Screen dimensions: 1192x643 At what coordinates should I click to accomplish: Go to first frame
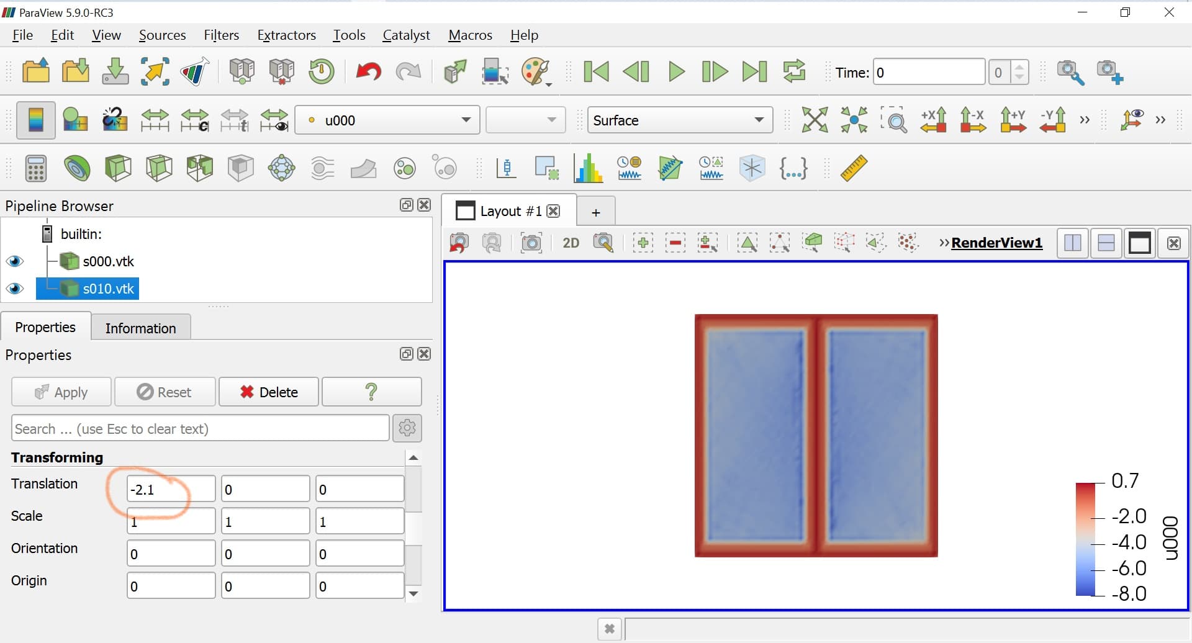597,72
